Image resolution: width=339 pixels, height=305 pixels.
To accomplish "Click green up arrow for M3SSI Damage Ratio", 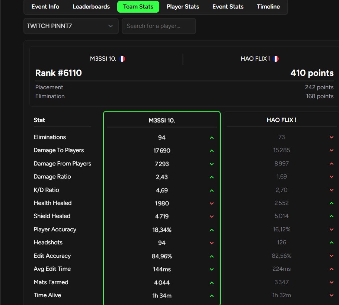I will pos(212,177).
